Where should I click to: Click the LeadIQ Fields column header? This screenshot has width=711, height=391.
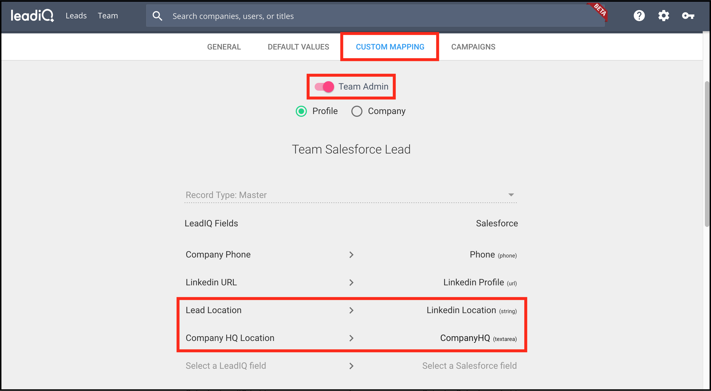pos(211,223)
